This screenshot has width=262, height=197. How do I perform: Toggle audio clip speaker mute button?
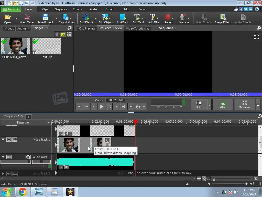[67, 167]
